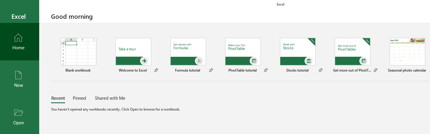Switch to the Pinned tab
430x134 pixels.
coord(79,98)
